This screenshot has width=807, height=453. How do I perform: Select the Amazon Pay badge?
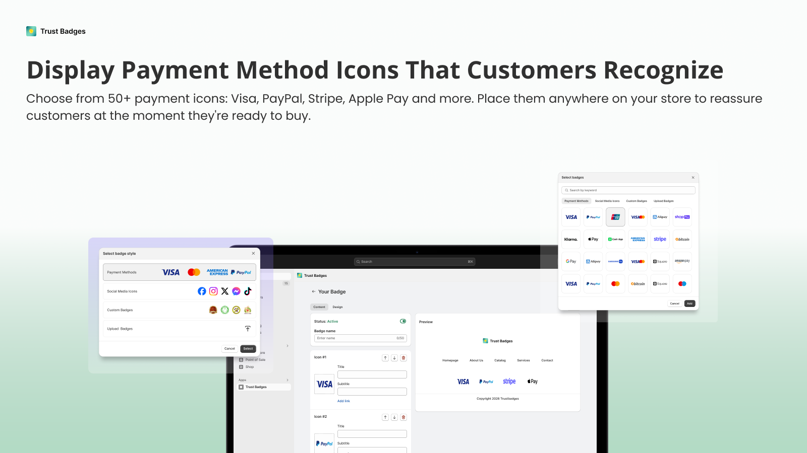pos(682,261)
